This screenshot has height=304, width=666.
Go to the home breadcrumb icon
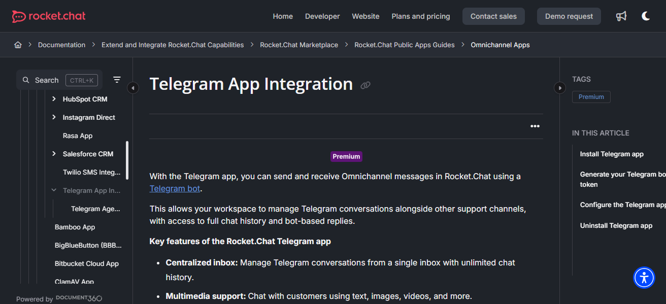pos(18,45)
